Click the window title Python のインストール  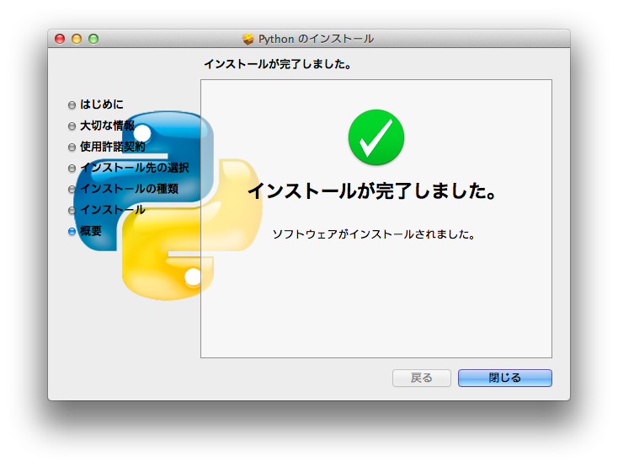316,39
